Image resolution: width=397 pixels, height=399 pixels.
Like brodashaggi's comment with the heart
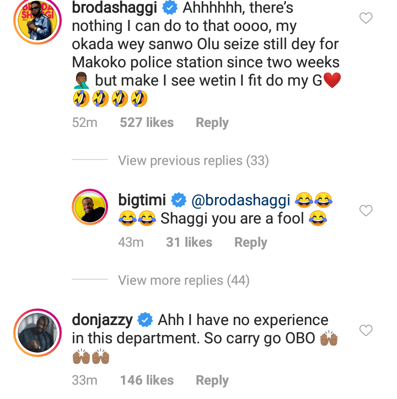pyautogui.click(x=366, y=19)
